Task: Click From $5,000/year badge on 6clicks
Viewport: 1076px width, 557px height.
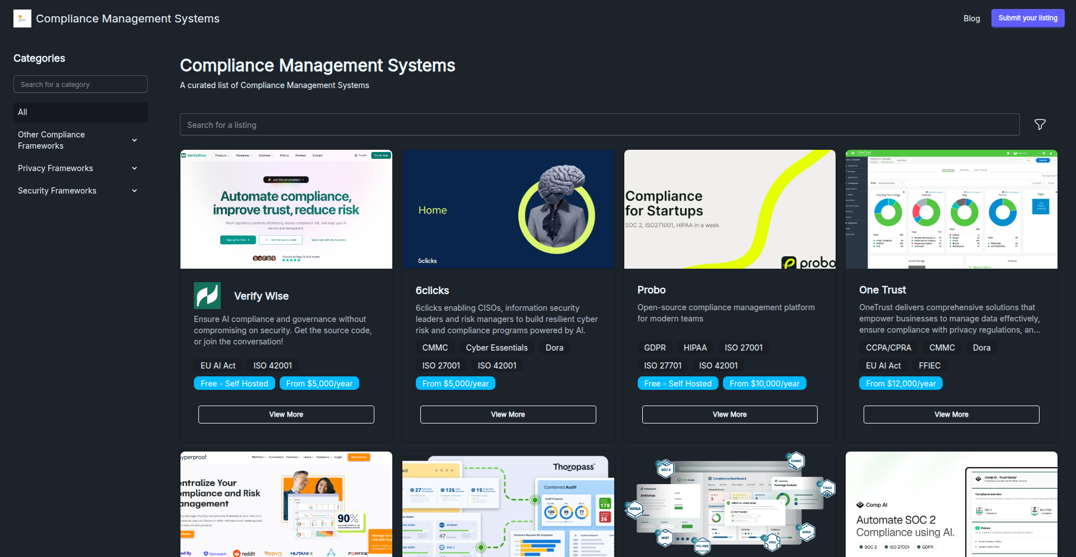Action: click(456, 384)
